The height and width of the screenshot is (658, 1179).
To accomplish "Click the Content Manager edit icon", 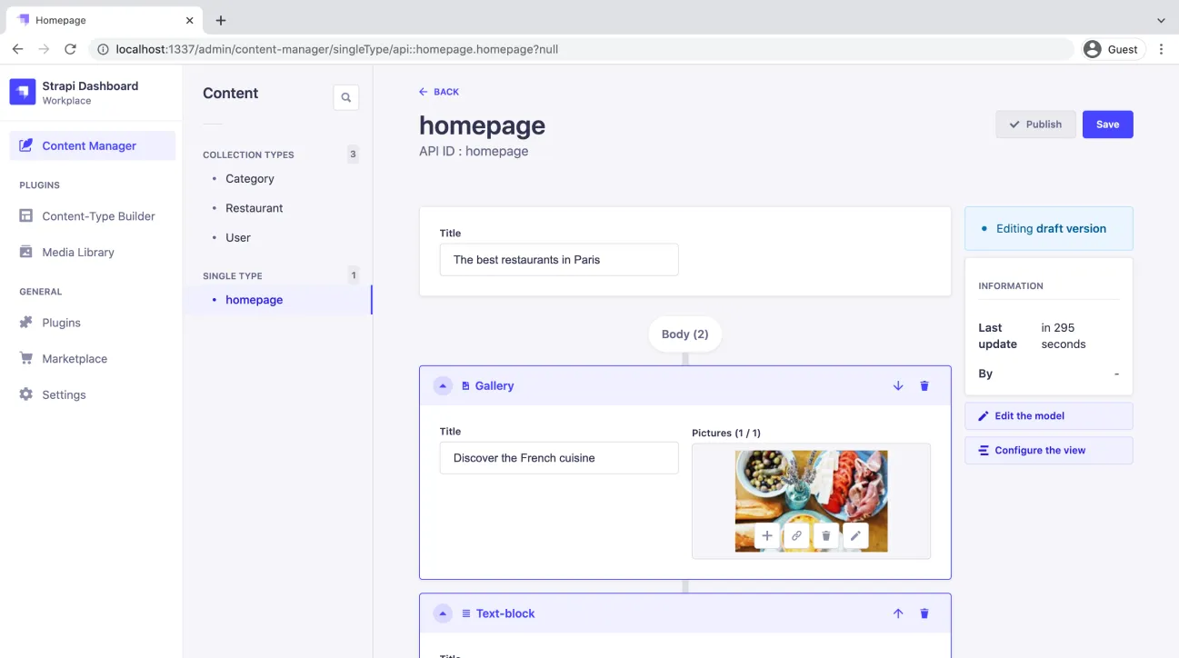I will coord(25,145).
